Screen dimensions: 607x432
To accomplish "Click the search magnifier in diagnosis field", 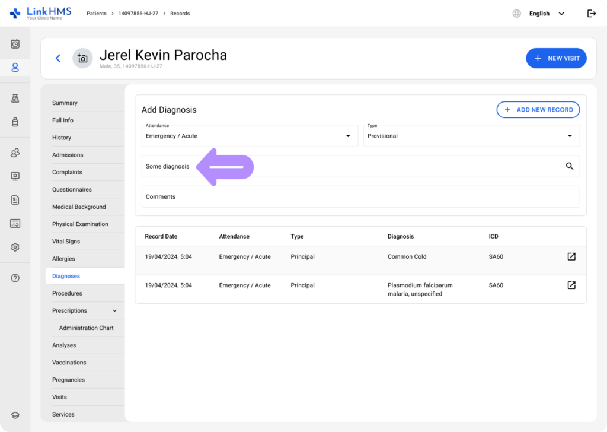I will coord(569,166).
